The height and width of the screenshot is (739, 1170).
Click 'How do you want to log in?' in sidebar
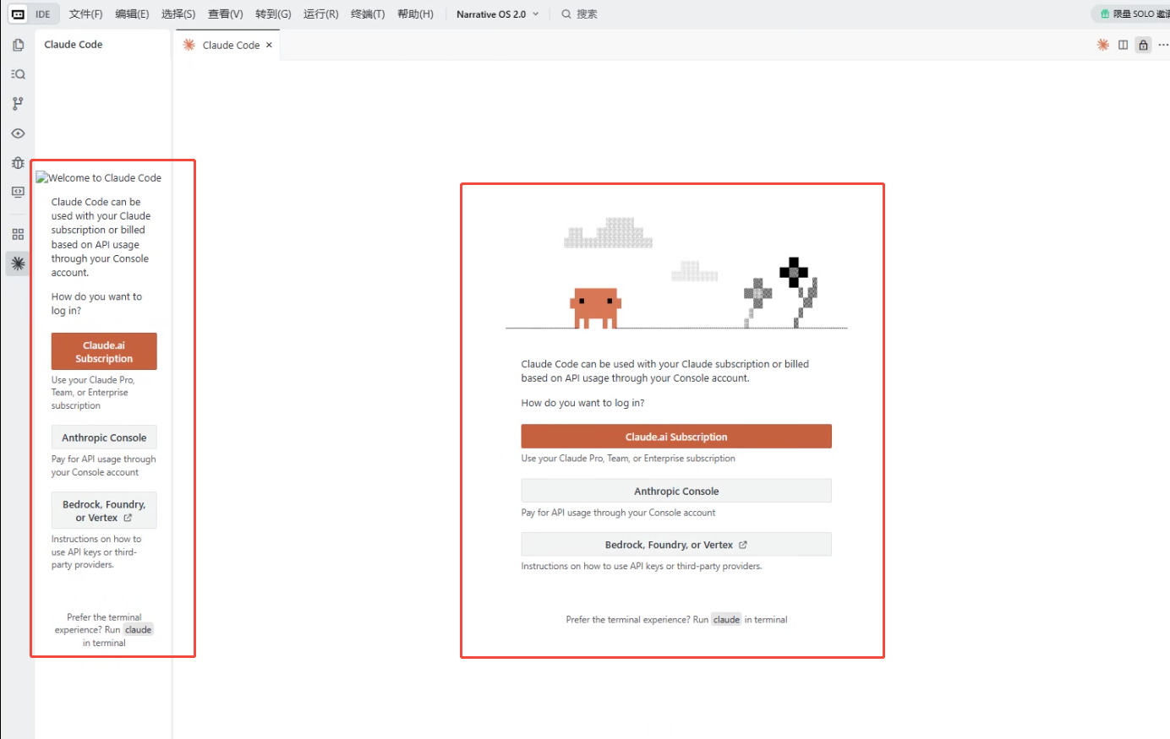(96, 304)
